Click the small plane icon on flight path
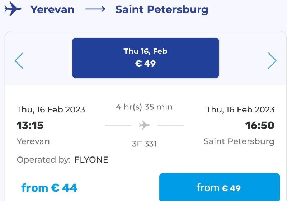The height and width of the screenshot is (201, 287). [x=144, y=125]
